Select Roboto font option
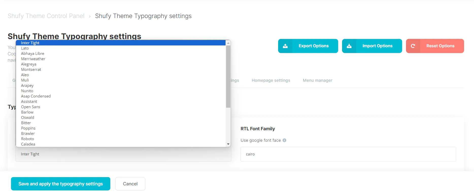 [27, 139]
